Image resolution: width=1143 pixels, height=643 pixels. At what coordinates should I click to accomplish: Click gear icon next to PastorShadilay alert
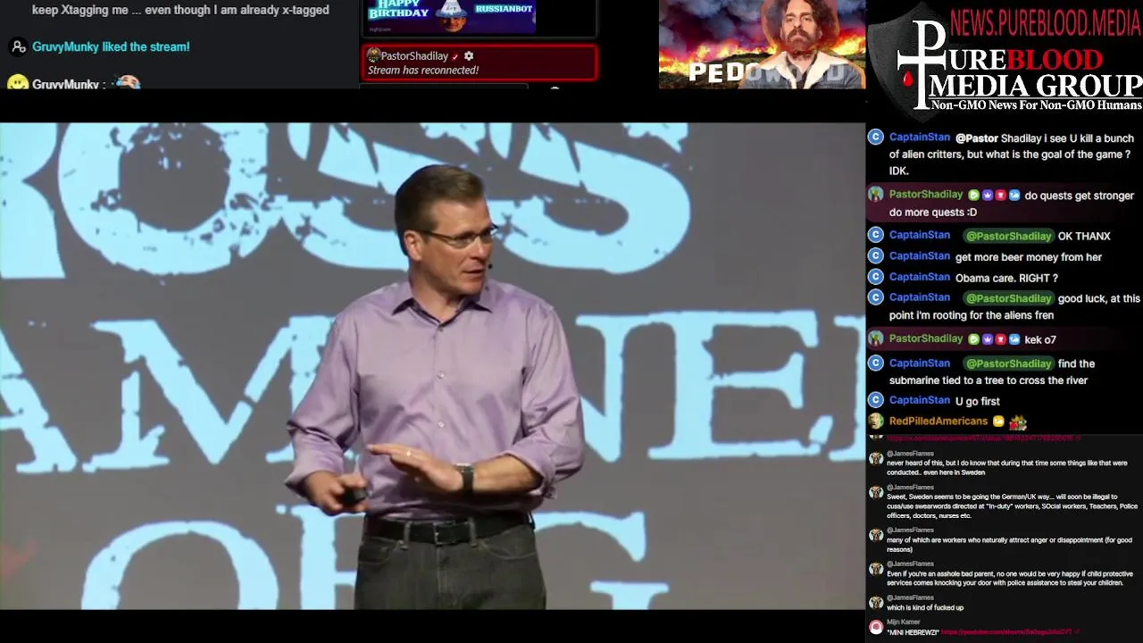pos(469,55)
